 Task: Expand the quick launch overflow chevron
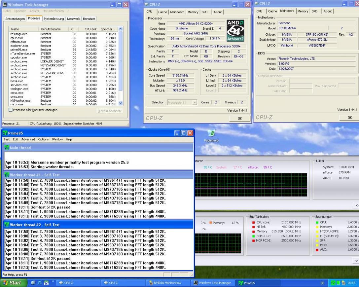coord(53,281)
